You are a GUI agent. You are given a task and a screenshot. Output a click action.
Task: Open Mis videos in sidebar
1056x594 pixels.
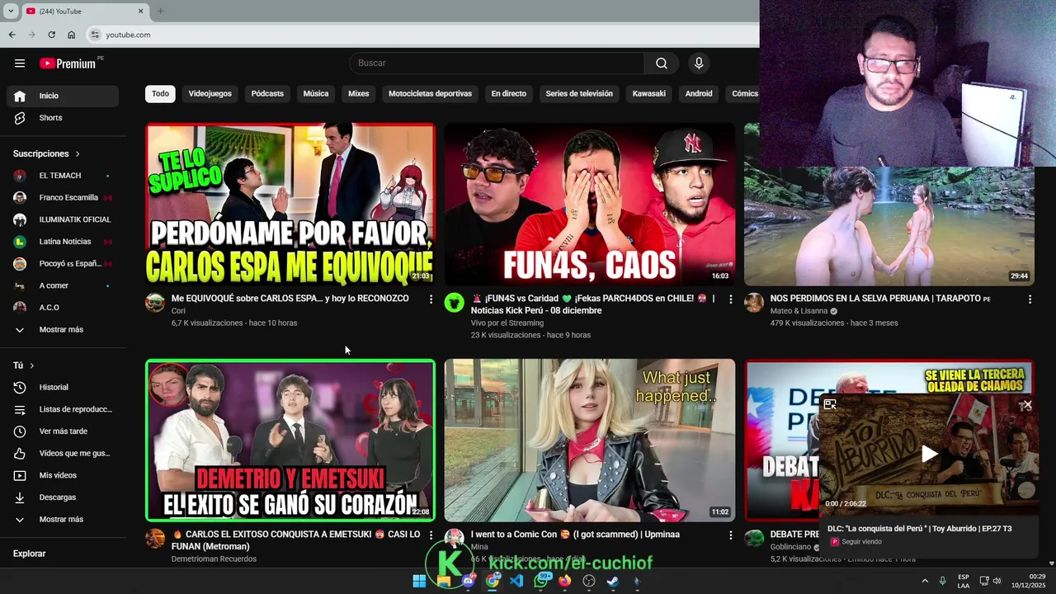63,475
